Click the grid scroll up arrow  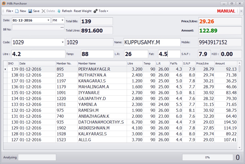coord(240,63)
